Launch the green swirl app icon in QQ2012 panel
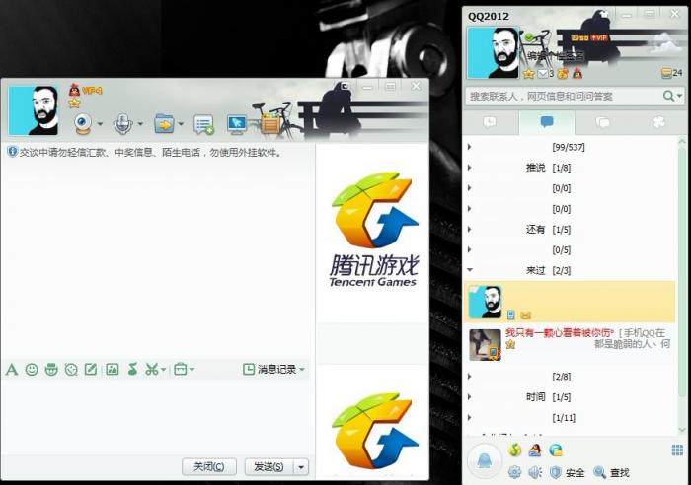 (514, 450)
